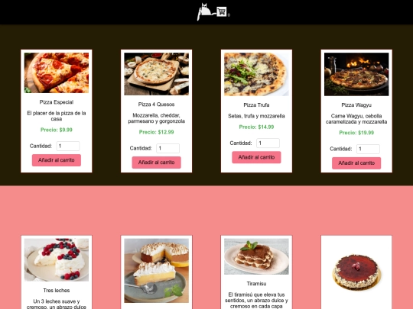
Task: Select the Pizza Trufa photo
Action: (x=256, y=74)
